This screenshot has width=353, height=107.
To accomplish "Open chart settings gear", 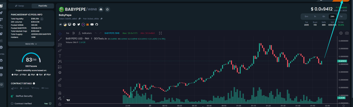I will click(x=341, y=33).
